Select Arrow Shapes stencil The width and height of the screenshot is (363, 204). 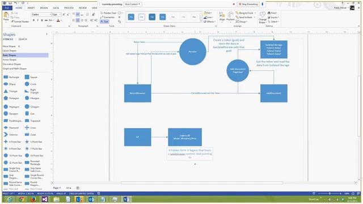pyautogui.click(x=10, y=59)
